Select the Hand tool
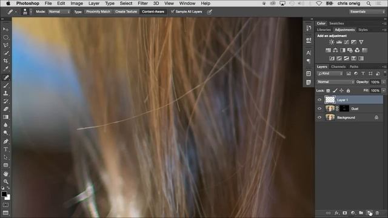 5,174
